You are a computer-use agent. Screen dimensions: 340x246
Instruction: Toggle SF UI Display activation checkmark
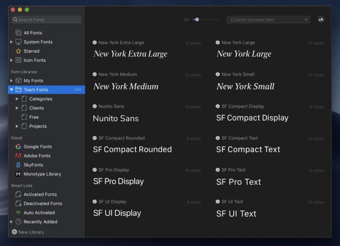click(94, 202)
